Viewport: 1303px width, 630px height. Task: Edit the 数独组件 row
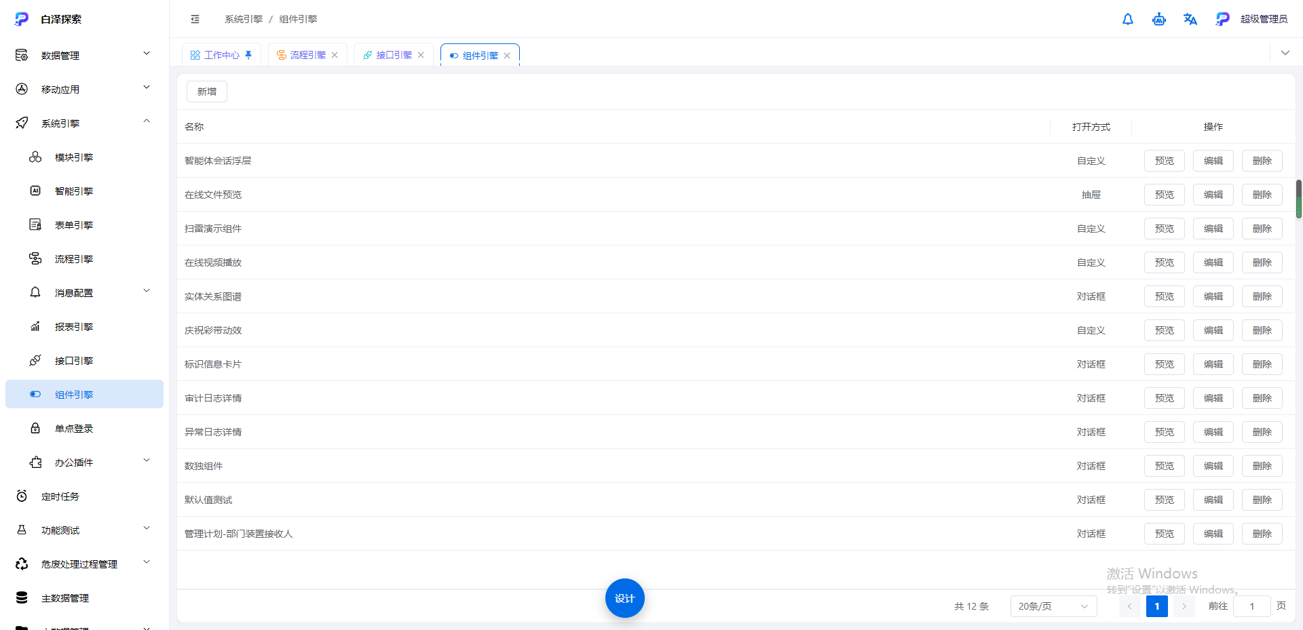point(1213,466)
